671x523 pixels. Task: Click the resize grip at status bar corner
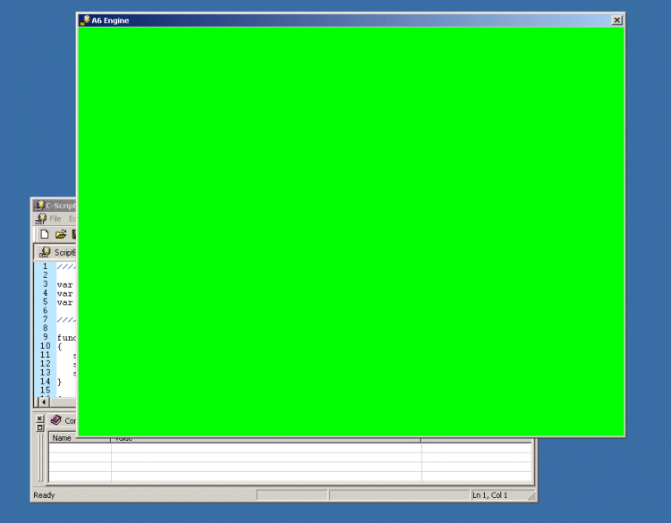pyautogui.click(x=531, y=496)
